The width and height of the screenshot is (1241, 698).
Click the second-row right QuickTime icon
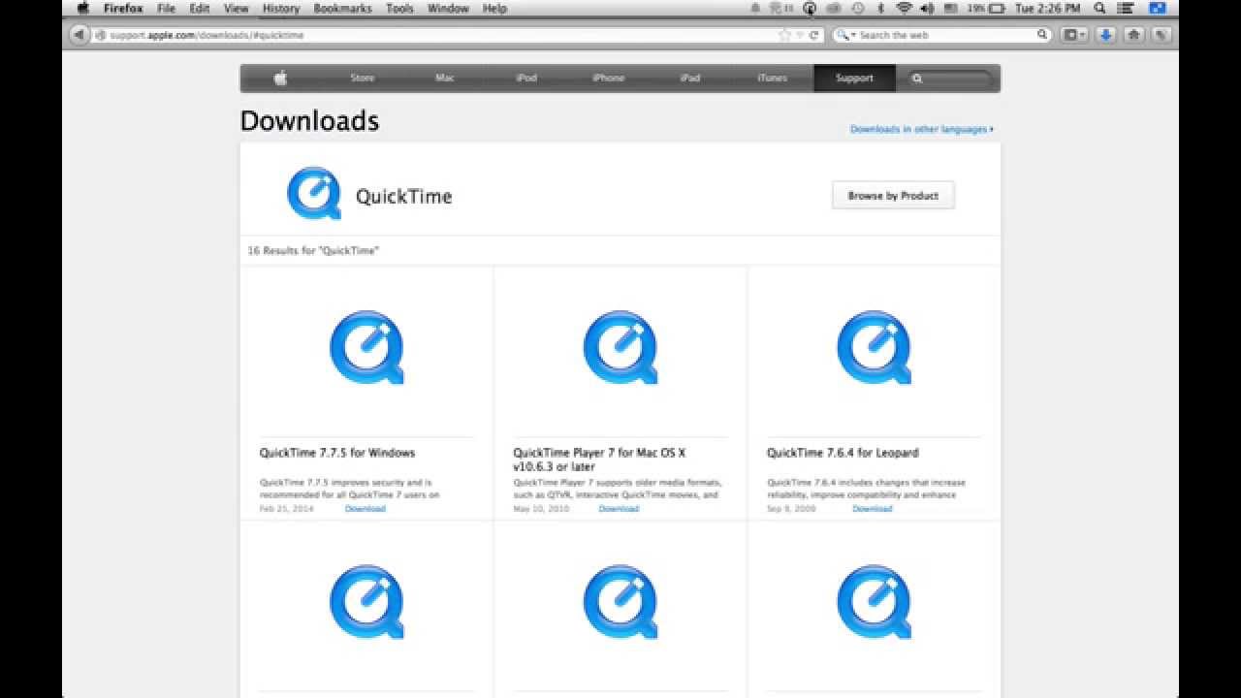[x=874, y=602]
